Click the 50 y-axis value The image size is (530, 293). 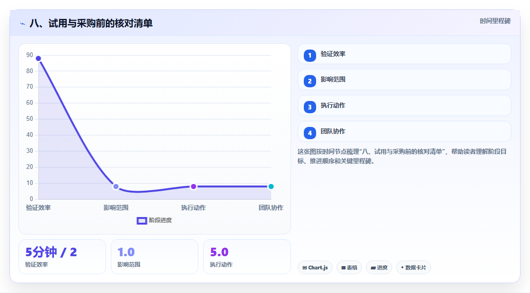(x=30, y=119)
